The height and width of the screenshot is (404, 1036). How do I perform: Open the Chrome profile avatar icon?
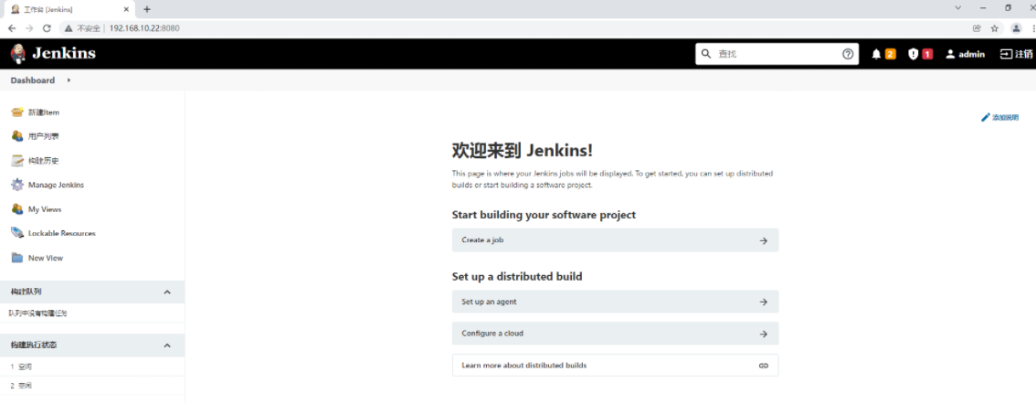(1016, 28)
